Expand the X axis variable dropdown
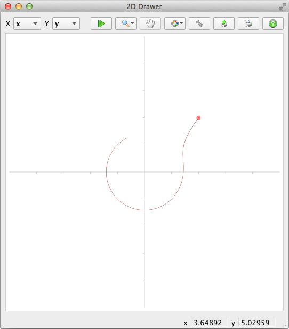The image size is (289, 329). click(27, 23)
